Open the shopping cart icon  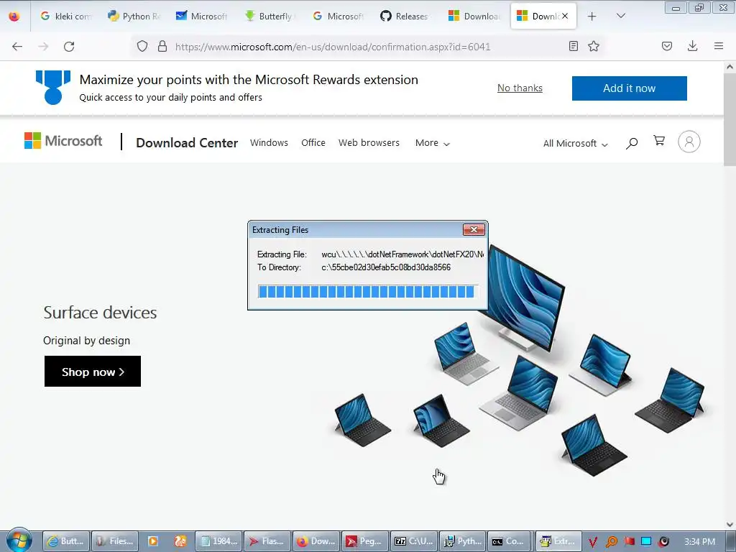[659, 141]
